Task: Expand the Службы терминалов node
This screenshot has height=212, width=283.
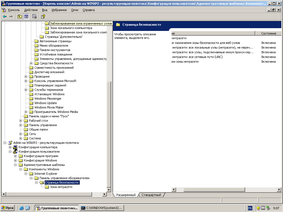Action: pos(26,90)
